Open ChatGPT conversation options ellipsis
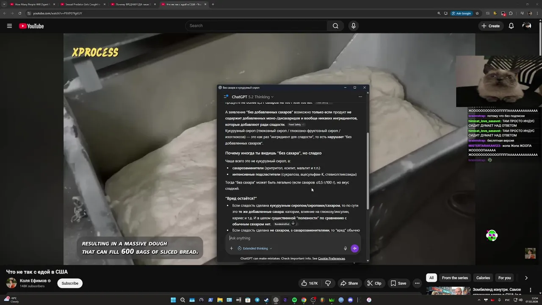The height and width of the screenshot is (305, 542). pyautogui.click(x=360, y=97)
